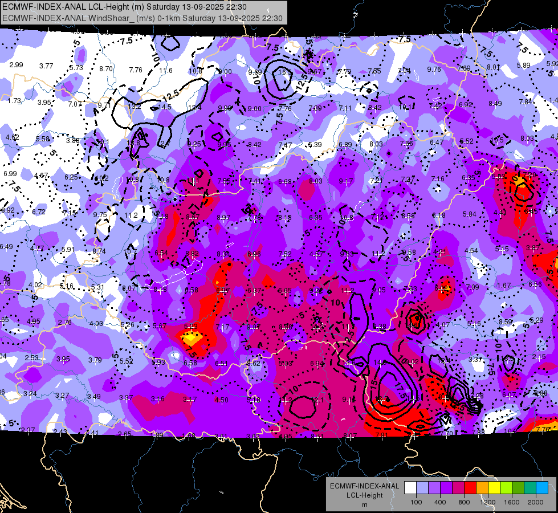Click the wind shear value 5.84
The width and height of the screenshot is (558, 513).
click(x=470, y=214)
